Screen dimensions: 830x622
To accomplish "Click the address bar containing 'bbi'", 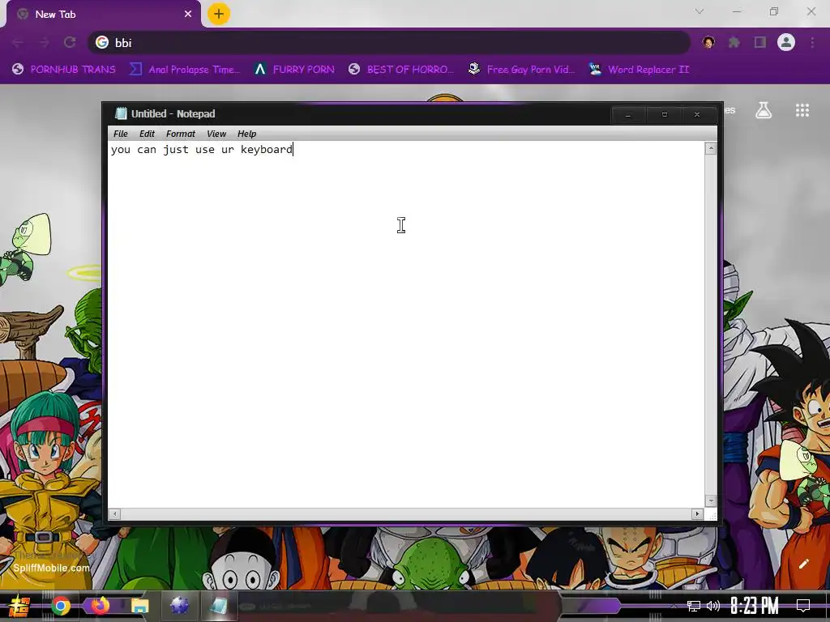I will (x=390, y=42).
